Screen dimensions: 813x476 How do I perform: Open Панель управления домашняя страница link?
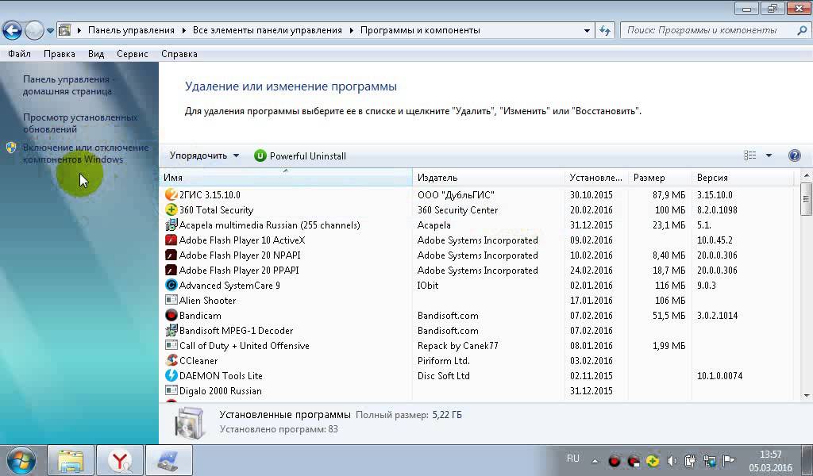[68, 85]
